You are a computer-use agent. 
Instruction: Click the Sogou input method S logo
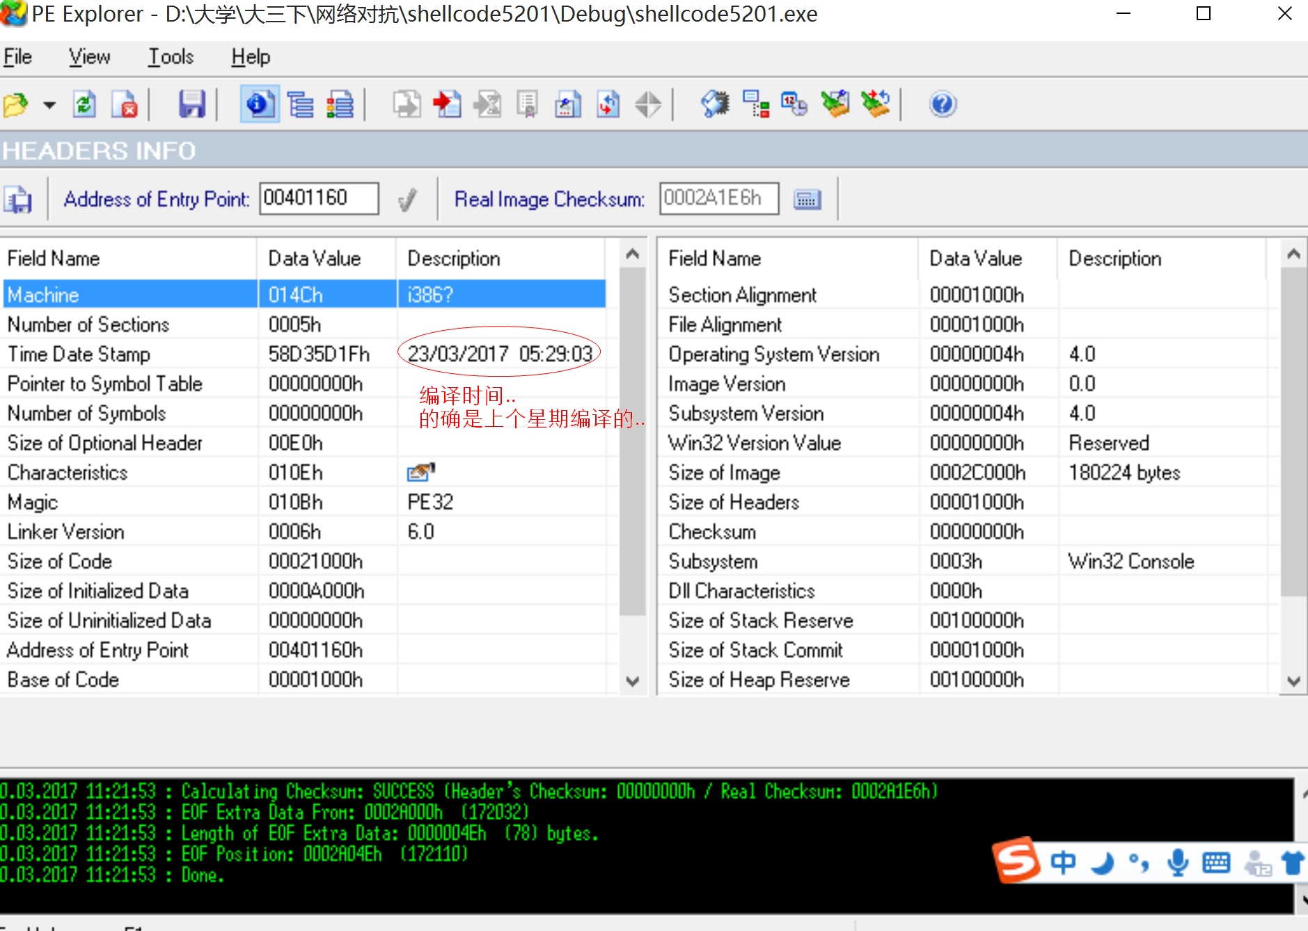point(1017,861)
